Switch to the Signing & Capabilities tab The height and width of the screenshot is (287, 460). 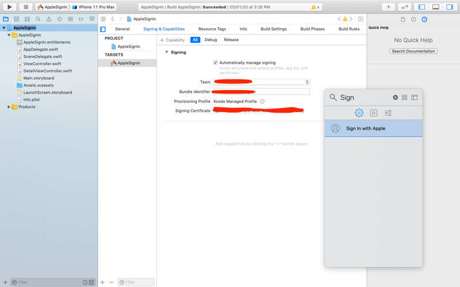coord(164,29)
